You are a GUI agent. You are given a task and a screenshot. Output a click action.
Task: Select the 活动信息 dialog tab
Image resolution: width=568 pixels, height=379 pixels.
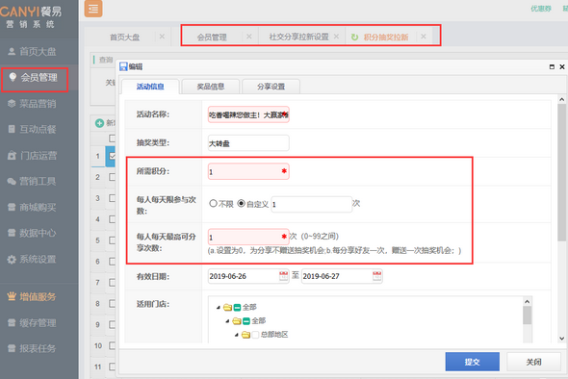pos(150,87)
